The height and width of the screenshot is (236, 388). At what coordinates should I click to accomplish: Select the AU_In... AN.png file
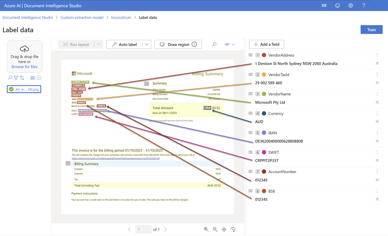24,89
